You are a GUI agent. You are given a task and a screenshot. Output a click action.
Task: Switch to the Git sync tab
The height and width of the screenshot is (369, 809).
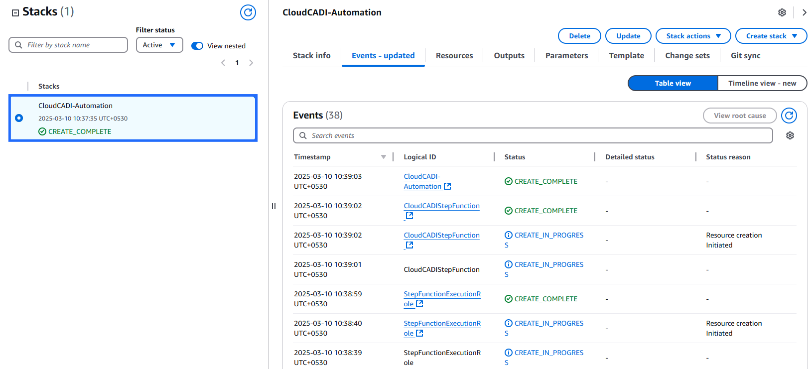(746, 56)
